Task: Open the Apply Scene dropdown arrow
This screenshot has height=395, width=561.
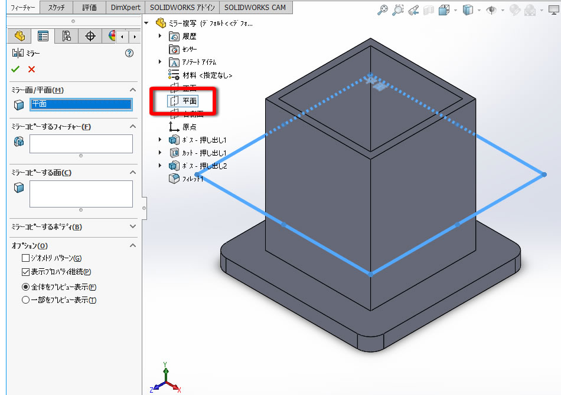Action: pos(542,11)
